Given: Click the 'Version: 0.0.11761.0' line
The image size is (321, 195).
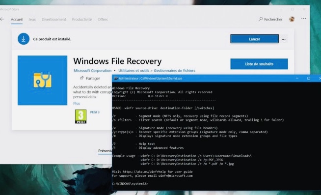Looking at the screenshot, I should 140,96.
